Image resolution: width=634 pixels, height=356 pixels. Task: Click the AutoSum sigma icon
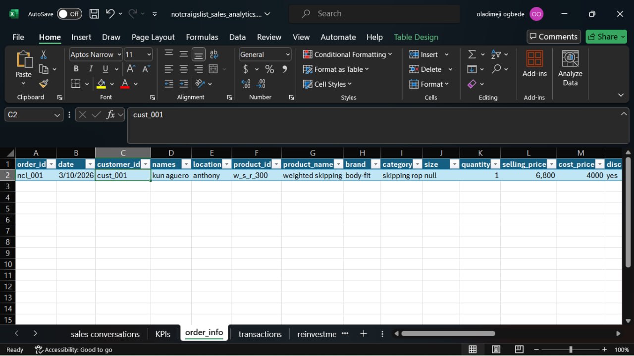point(472,54)
